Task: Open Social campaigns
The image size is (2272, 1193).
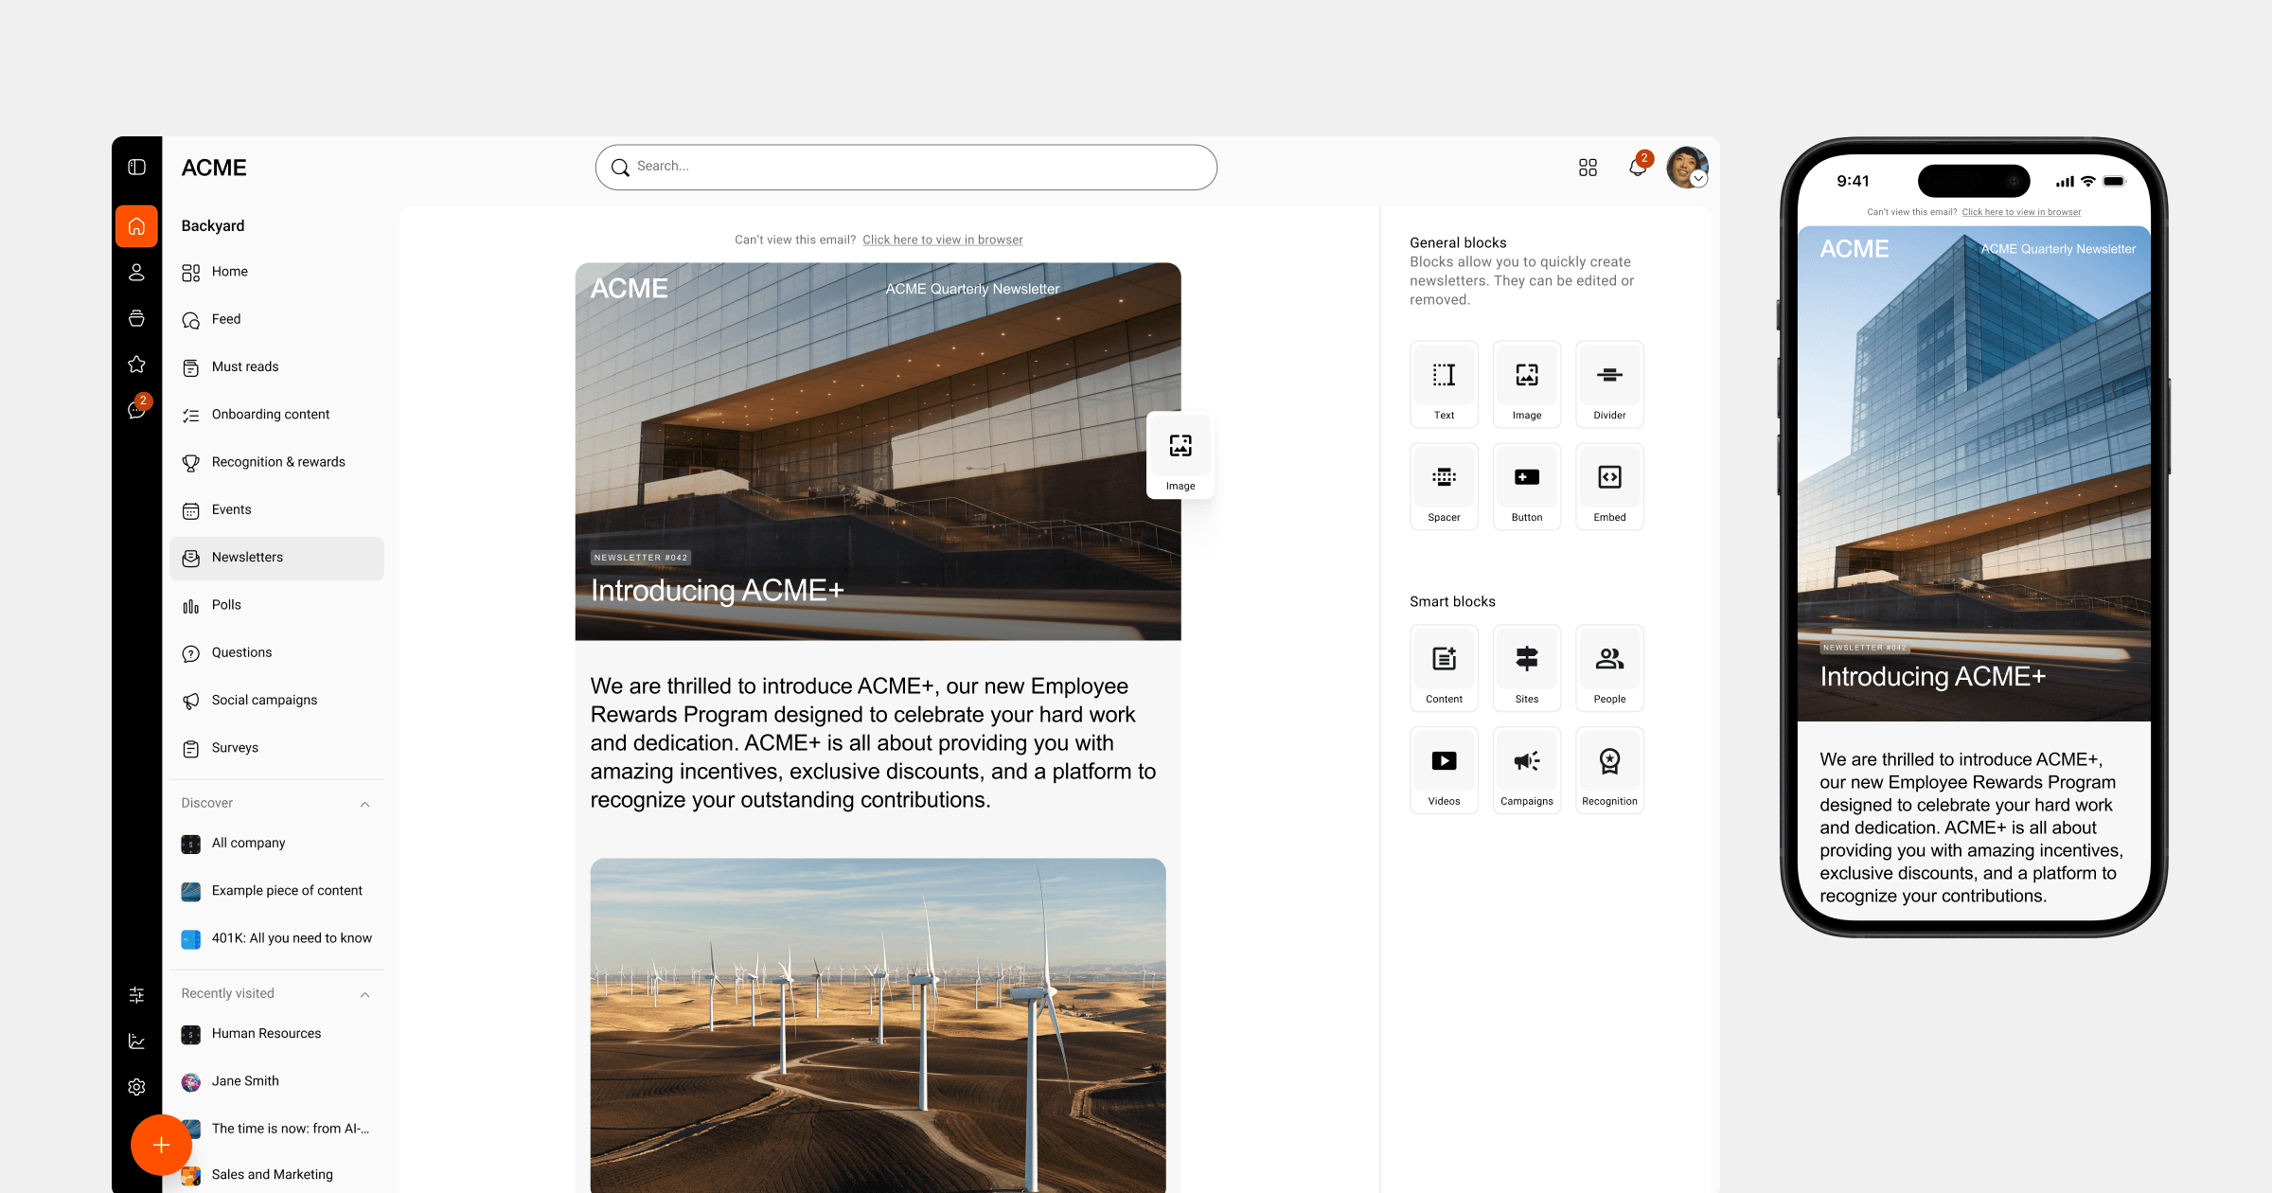Action: pyautogui.click(x=276, y=701)
